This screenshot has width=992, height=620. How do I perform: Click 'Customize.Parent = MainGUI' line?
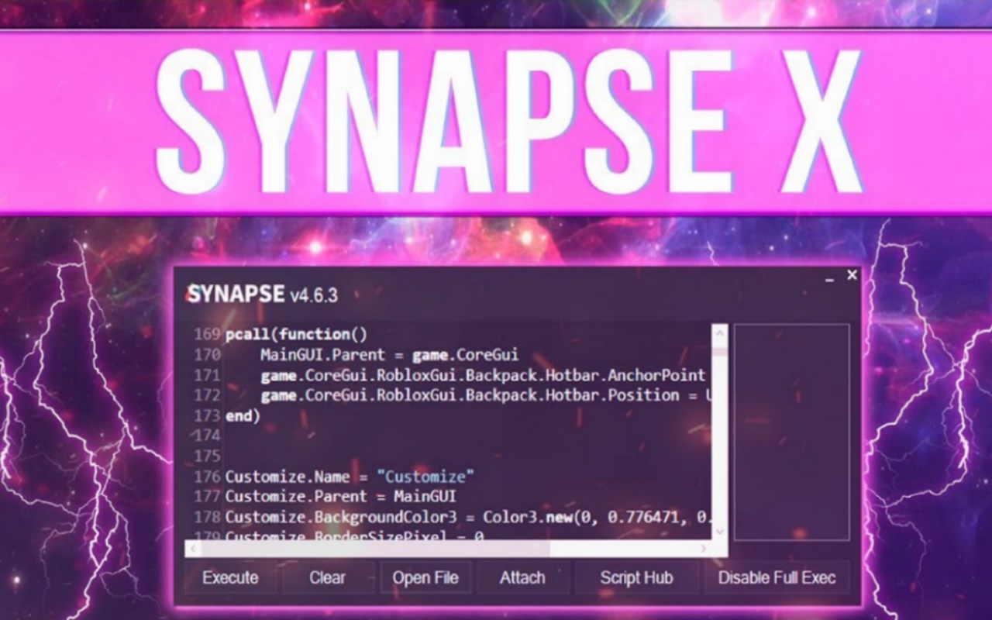point(340,496)
